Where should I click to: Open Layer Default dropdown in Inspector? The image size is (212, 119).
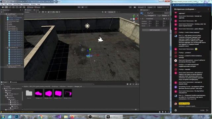pos(165,16)
